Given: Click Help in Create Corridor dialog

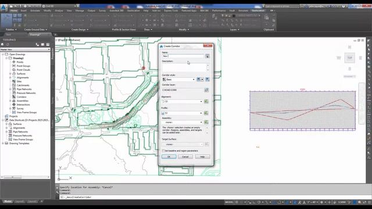Looking at the screenshot, I should click(202, 157).
